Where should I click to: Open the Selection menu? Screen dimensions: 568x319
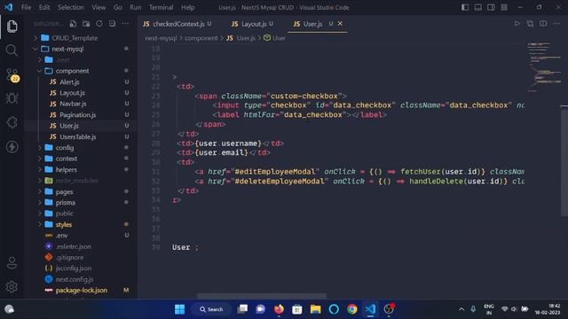(71, 7)
